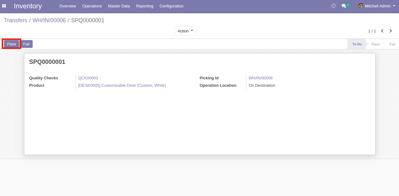Open quality check QCK00003 link

pyautogui.click(x=88, y=78)
